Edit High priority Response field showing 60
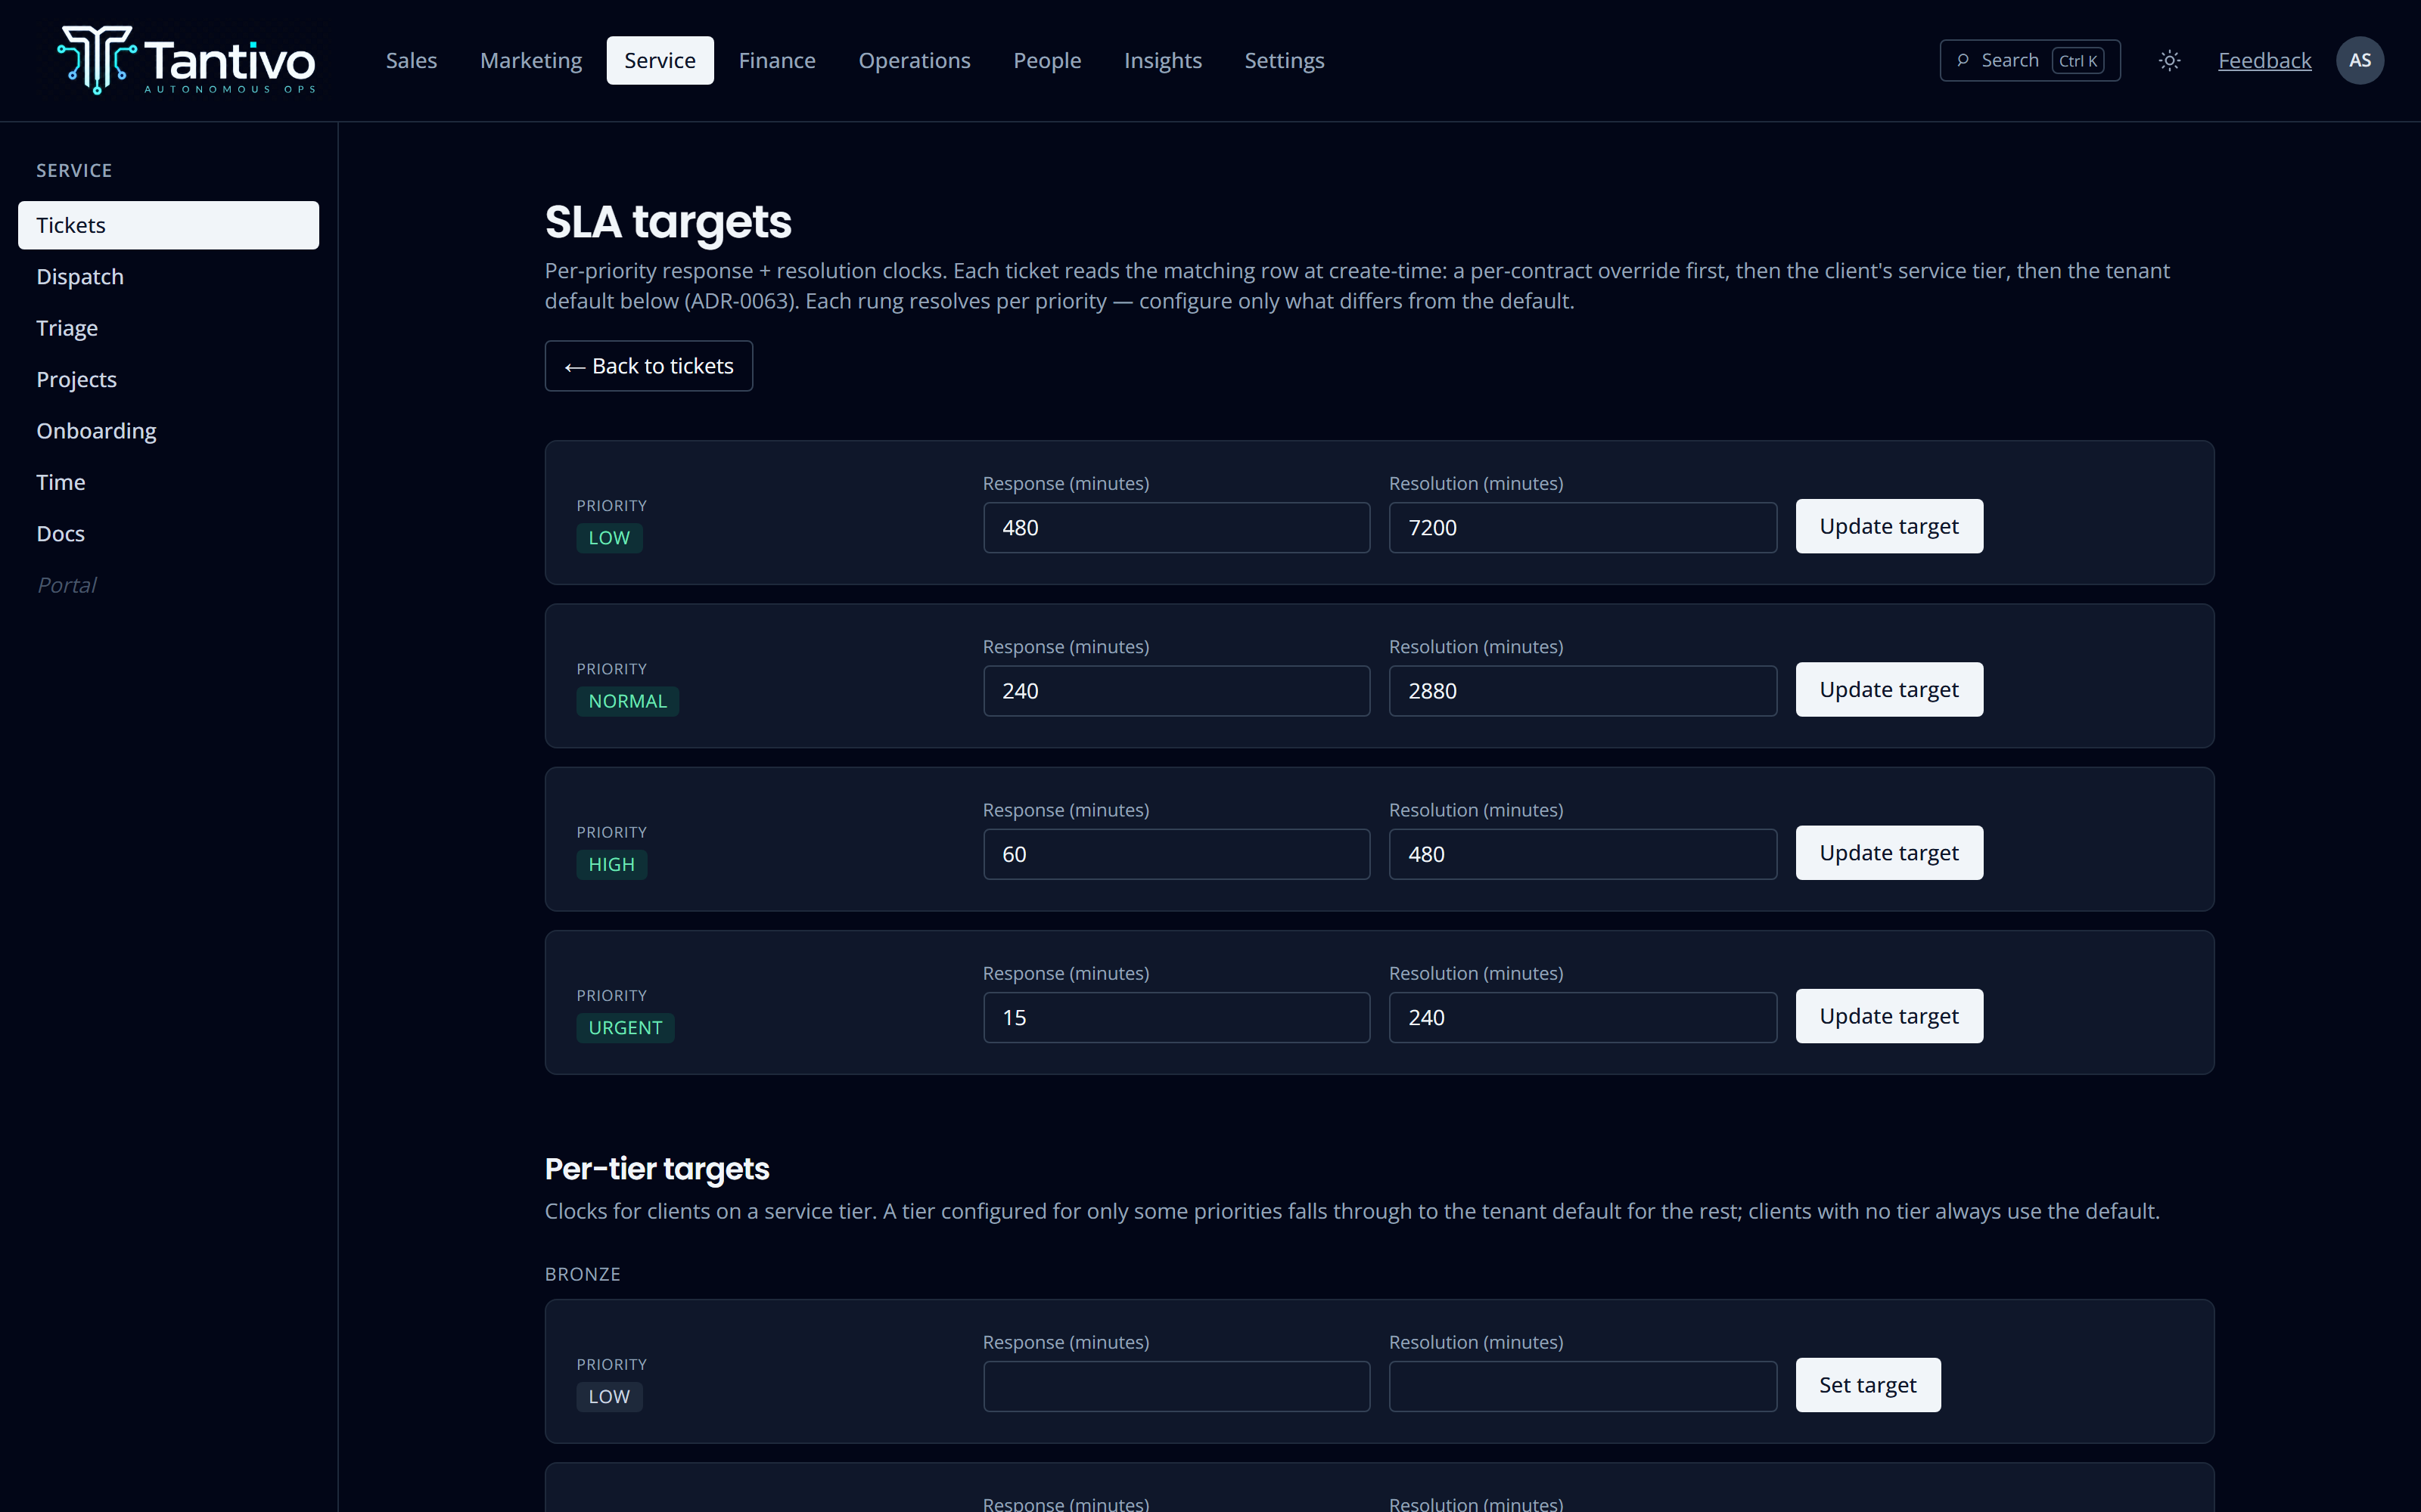Screen dimensions: 2421x1512 [1176, 854]
